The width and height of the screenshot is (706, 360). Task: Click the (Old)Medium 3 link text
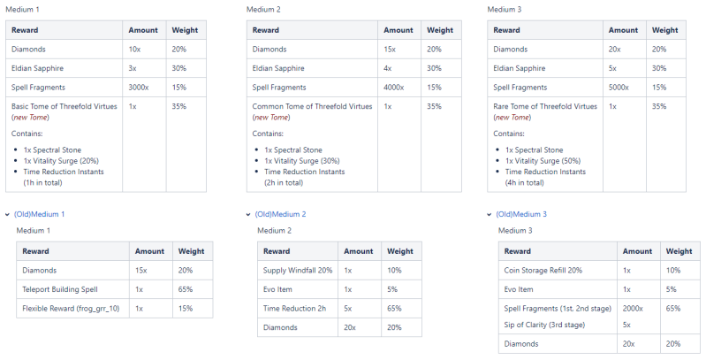pos(521,214)
